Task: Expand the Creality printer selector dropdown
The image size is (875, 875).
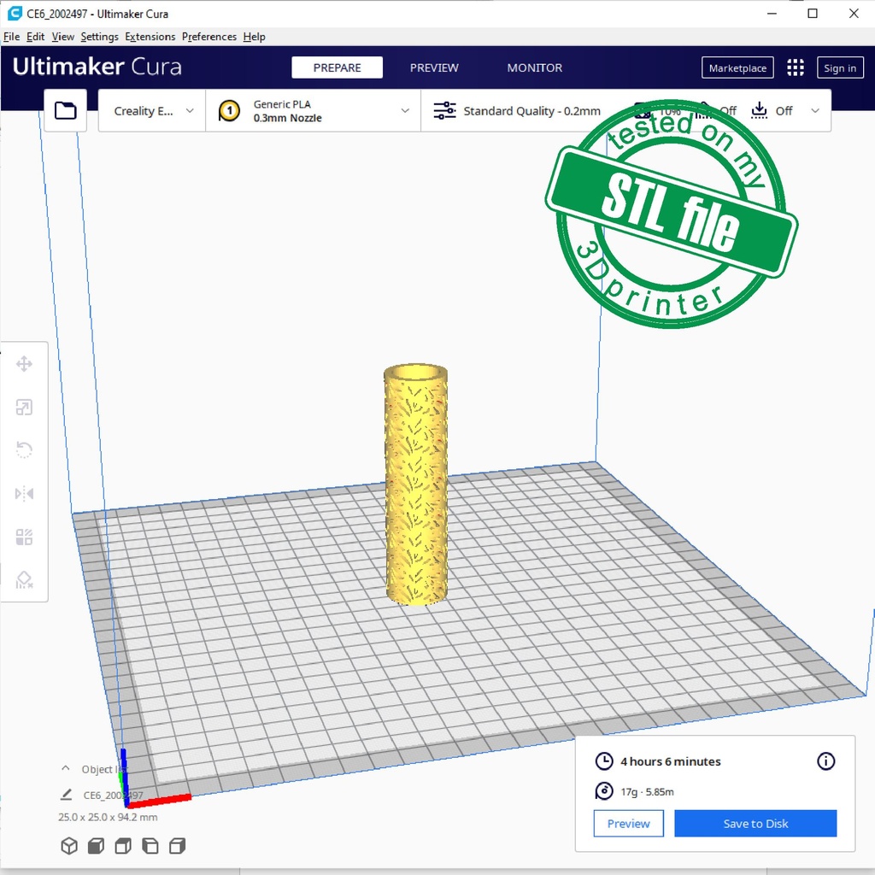Action: tap(153, 111)
